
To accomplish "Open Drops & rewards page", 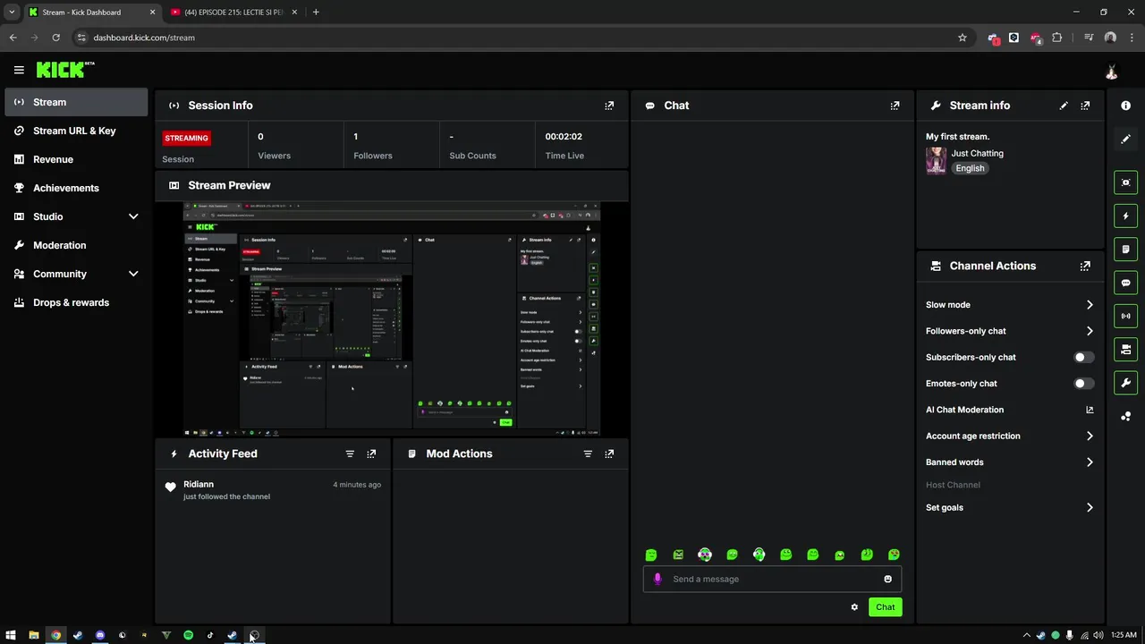I will (x=76, y=302).
